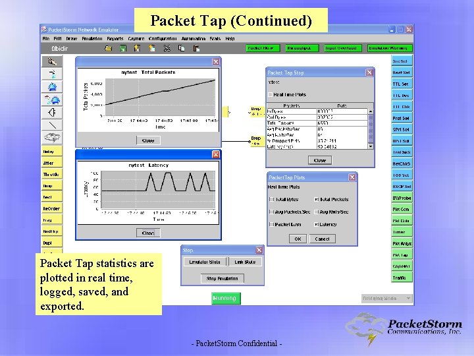Image resolution: width=474 pixels, height=356 pixels.
Task: Open the Automation menu
Action: [x=193, y=38]
